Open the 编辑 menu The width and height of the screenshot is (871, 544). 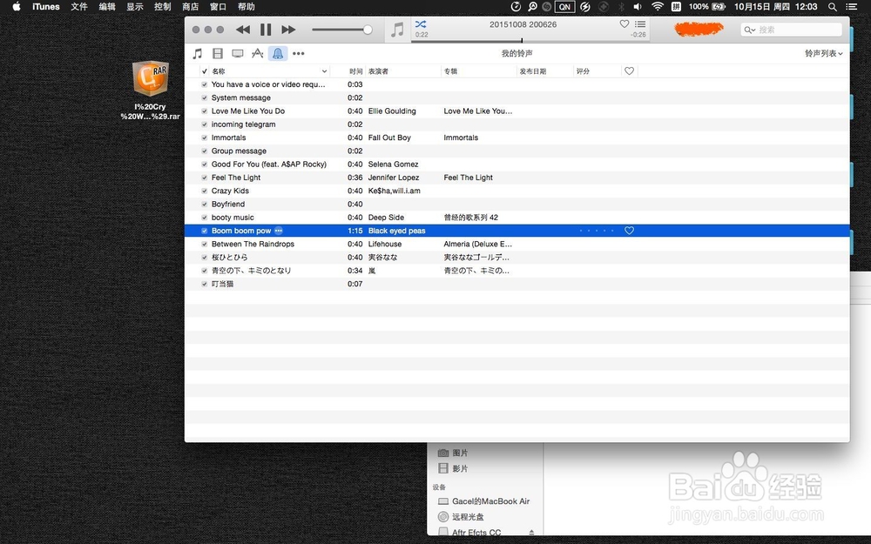107,7
